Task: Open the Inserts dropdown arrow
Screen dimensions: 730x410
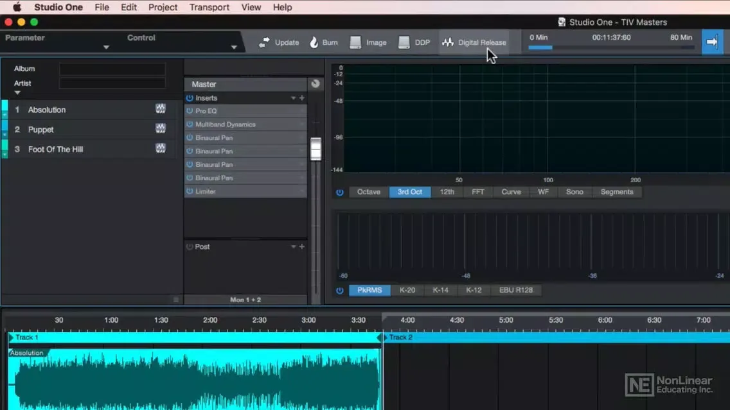Action: 293,98
